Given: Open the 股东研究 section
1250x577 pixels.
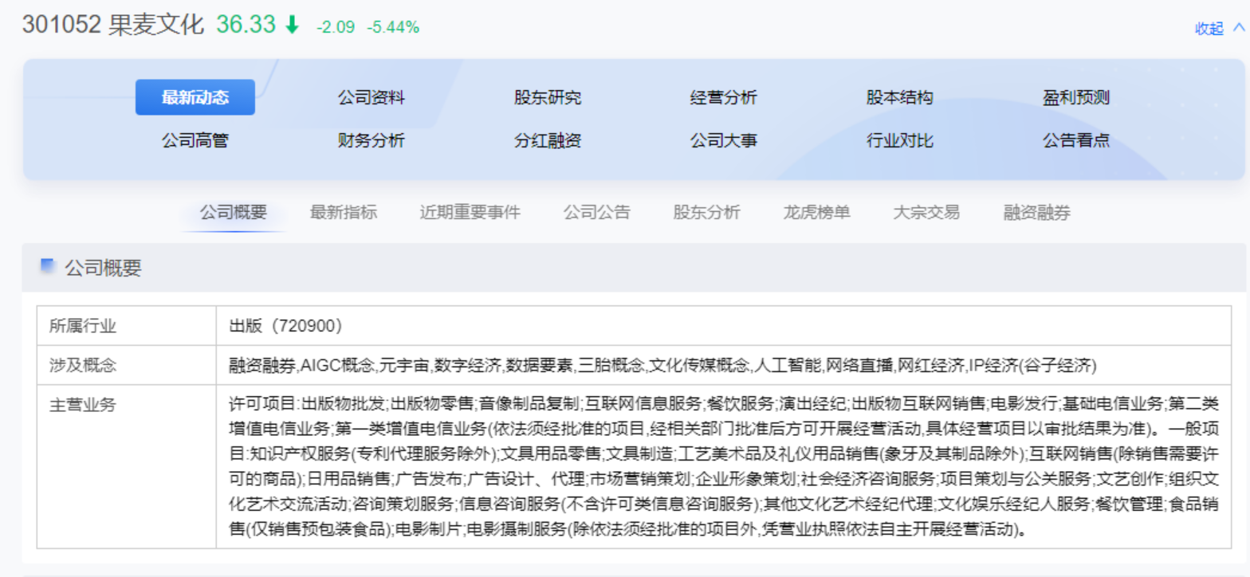Looking at the screenshot, I should (548, 98).
